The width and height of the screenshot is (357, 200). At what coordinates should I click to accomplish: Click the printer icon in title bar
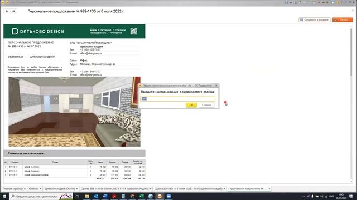(x=291, y=2)
